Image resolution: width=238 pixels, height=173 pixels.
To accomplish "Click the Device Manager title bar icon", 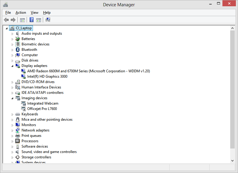I will (x=5, y=5).
